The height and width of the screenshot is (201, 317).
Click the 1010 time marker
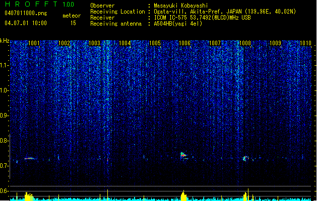point(305,43)
